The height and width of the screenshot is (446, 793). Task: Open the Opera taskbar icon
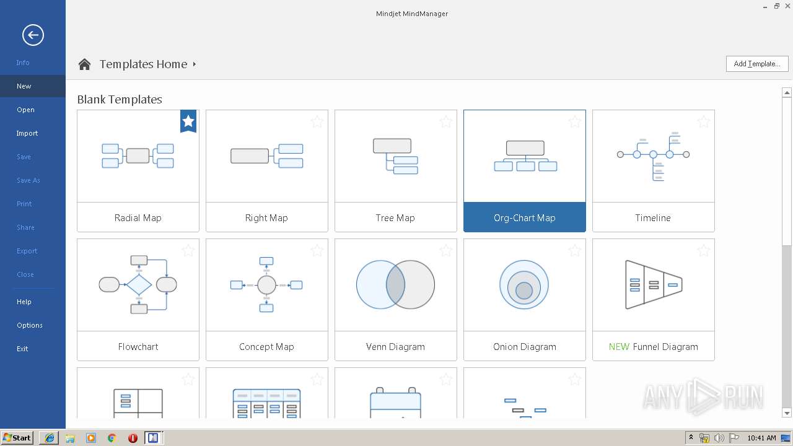point(133,438)
